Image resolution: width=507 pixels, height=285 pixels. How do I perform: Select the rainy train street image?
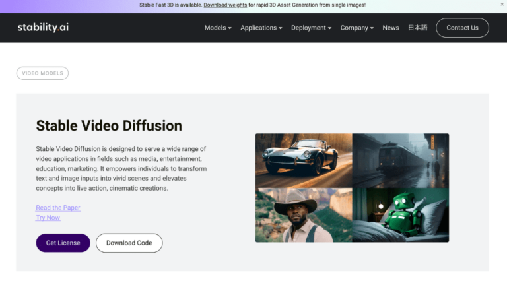400,160
